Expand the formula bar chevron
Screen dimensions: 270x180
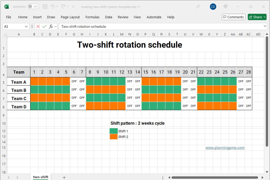tap(265, 26)
